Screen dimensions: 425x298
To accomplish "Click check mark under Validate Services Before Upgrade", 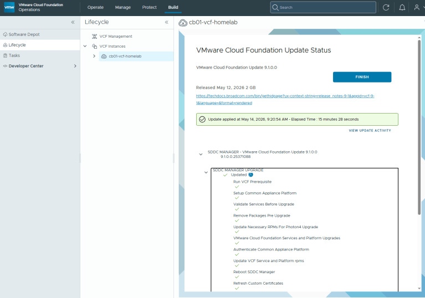I will (x=237, y=209).
